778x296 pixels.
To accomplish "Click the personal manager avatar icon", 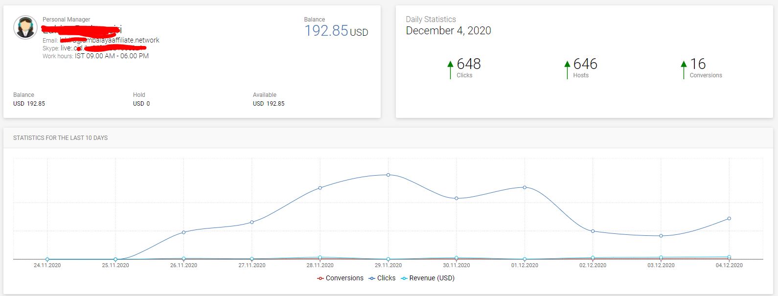I will pos(25,27).
